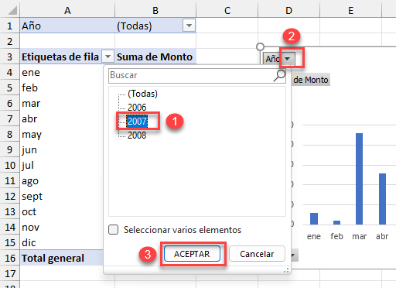
Task: Click the abr bar in the chart
Action: 382,199
